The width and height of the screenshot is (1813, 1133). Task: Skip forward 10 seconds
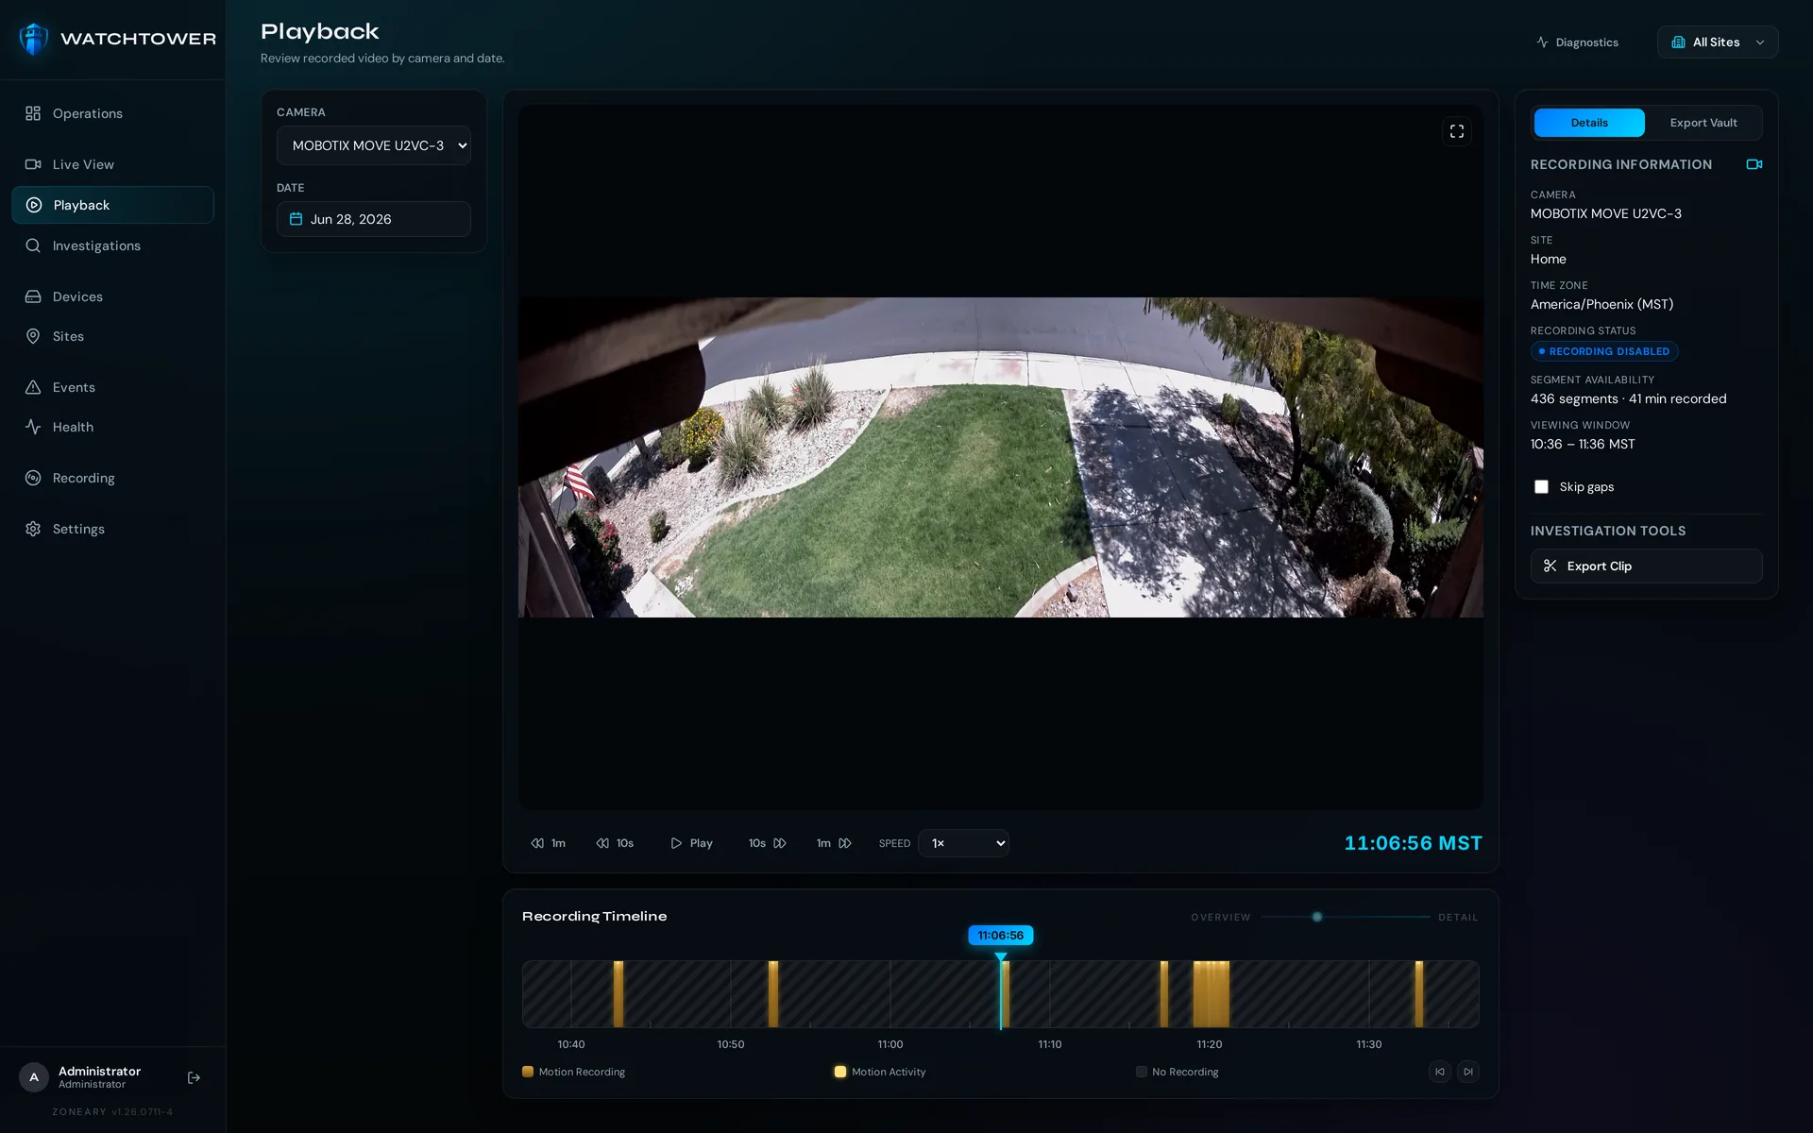point(767,843)
